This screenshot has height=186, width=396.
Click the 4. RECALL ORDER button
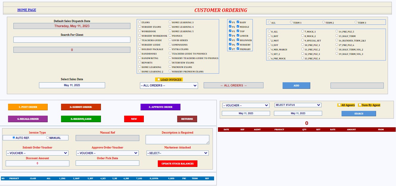pos(28,119)
